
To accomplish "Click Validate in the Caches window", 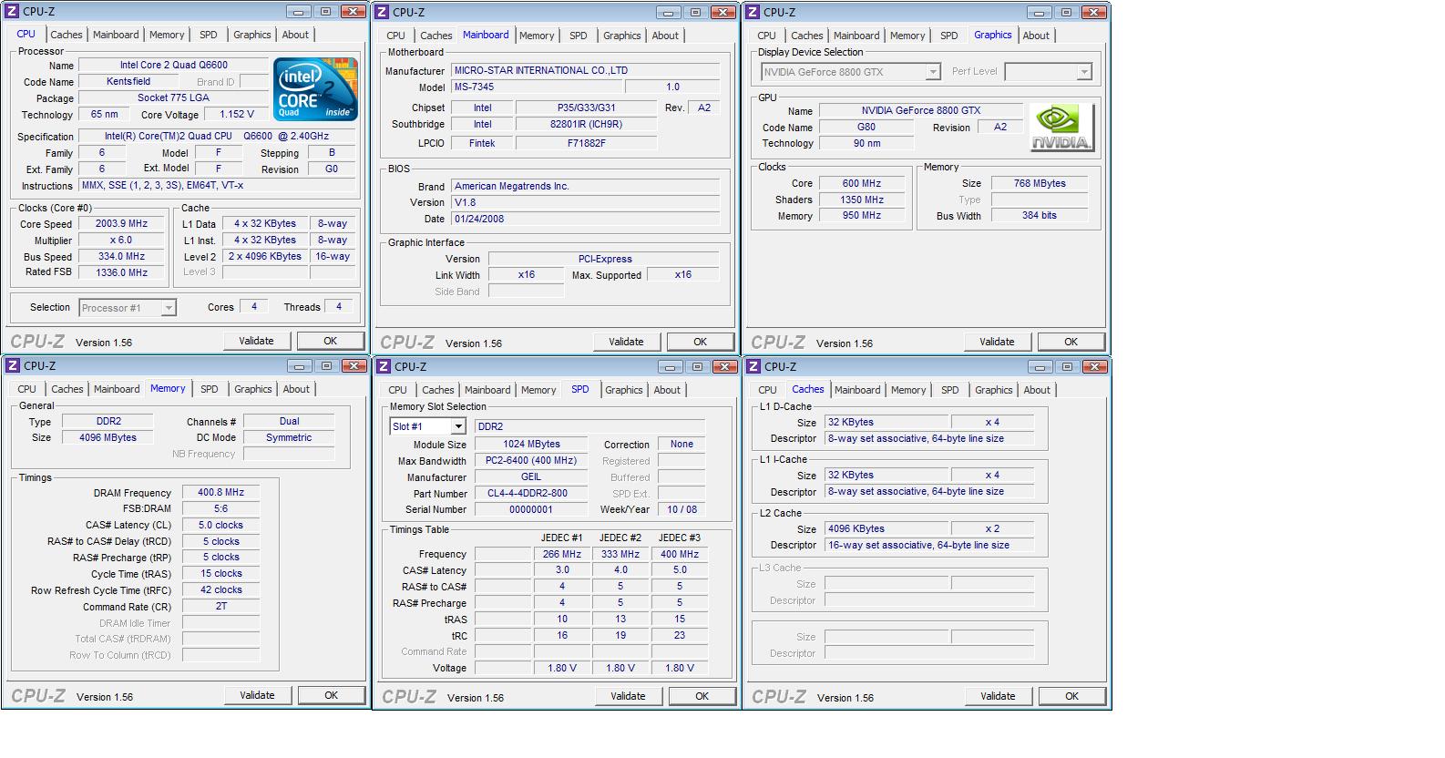I will pos(998,696).
